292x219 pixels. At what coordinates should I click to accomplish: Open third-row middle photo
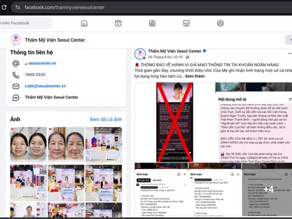[x=66, y=210]
